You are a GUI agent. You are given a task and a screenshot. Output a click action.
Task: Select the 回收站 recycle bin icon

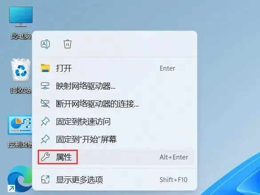pos(21,76)
